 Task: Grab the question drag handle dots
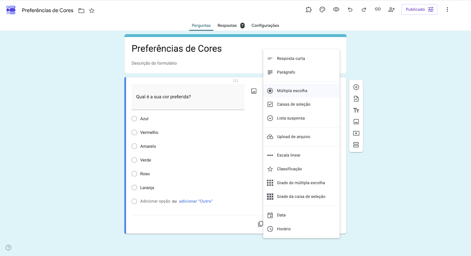click(235, 81)
